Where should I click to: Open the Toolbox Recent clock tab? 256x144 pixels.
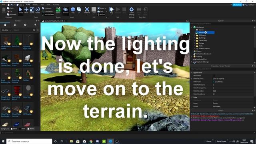tap(25, 25)
